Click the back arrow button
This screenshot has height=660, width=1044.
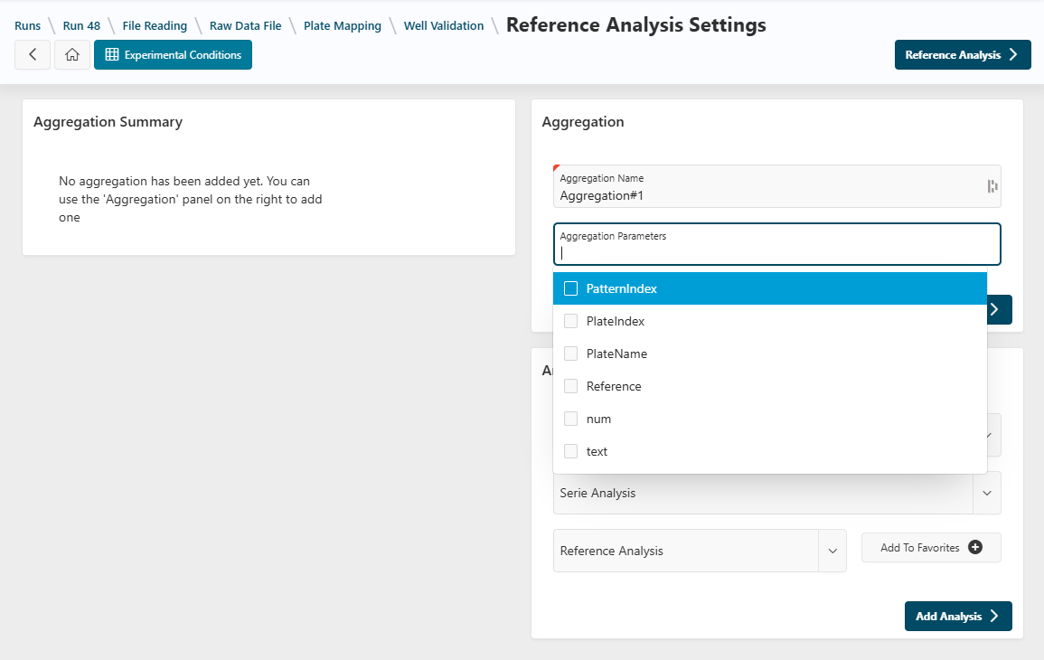click(33, 54)
